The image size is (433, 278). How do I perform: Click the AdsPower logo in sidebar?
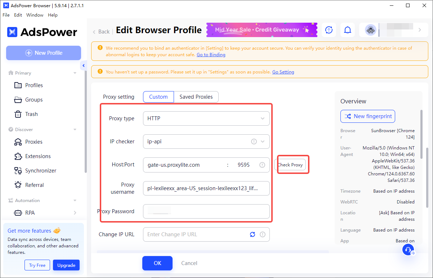click(42, 32)
